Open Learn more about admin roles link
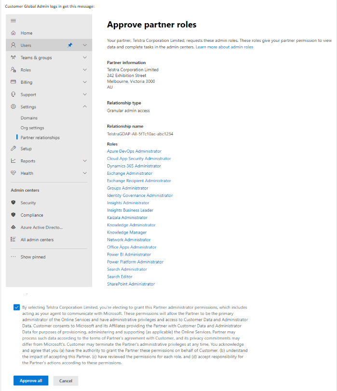Screen dimensions: 337x391 tap(224, 47)
